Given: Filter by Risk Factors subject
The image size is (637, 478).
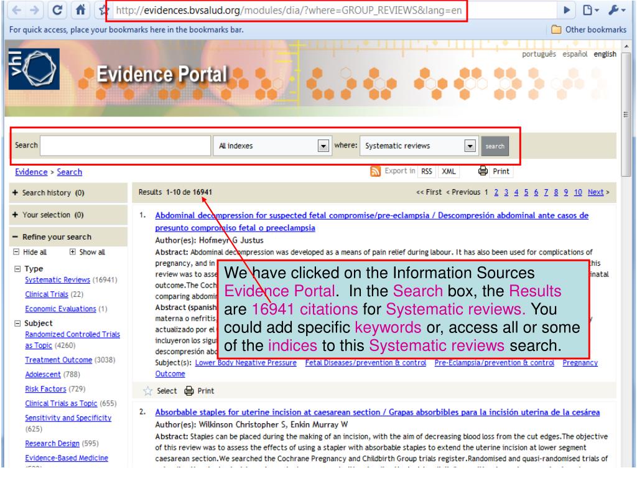Looking at the screenshot, I should [45, 388].
